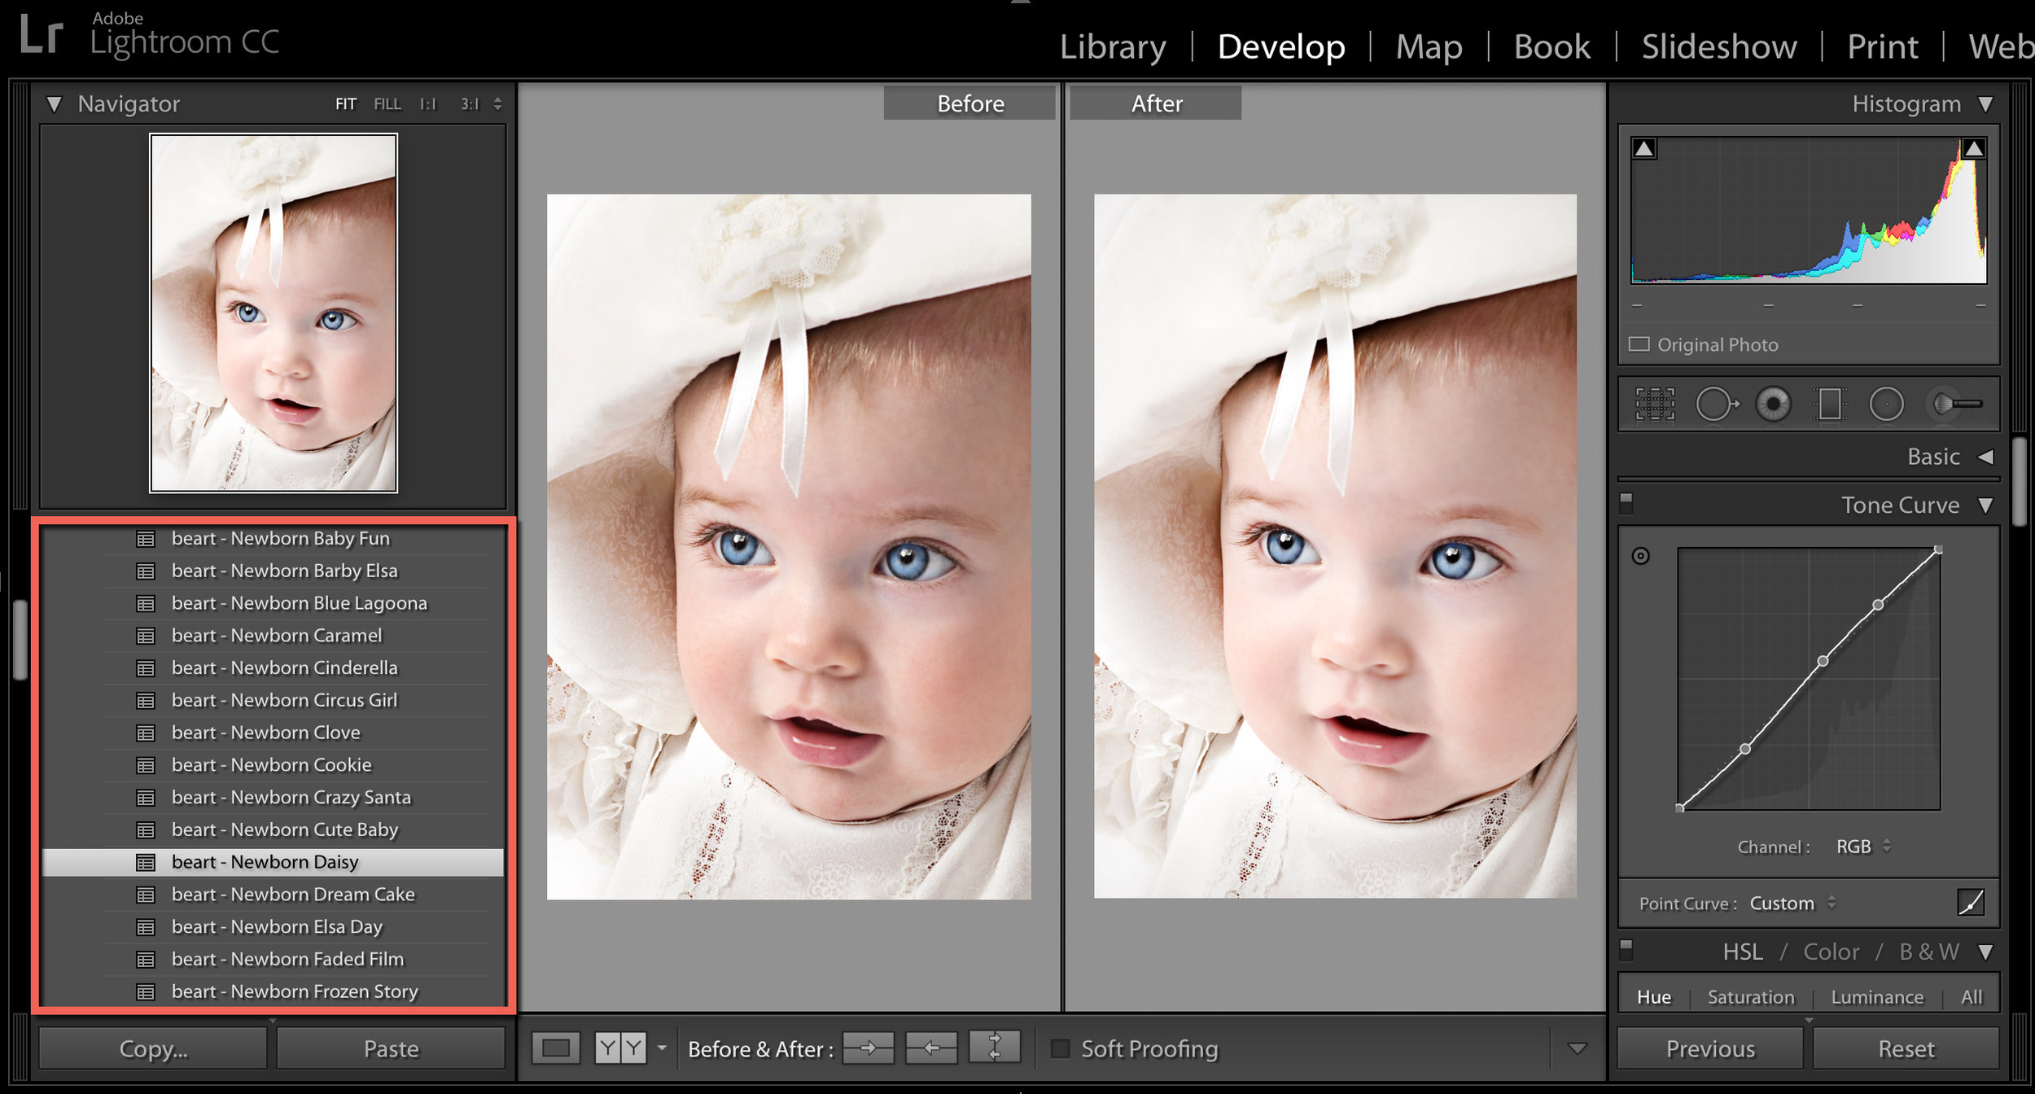Expand the Basic panel
Image resolution: width=2035 pixels, height=1094 pixels.
coord(1985,457)
